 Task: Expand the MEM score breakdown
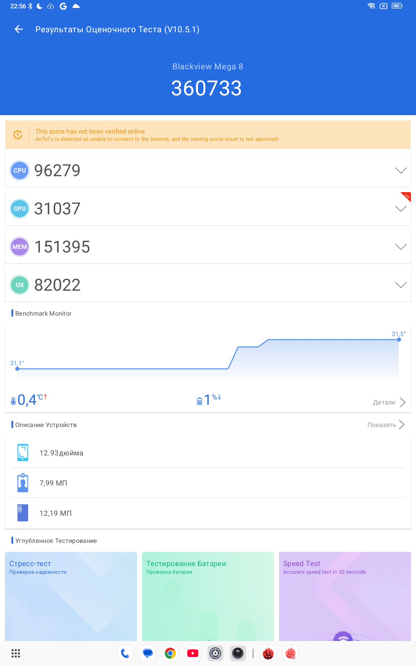pos(401,247)
